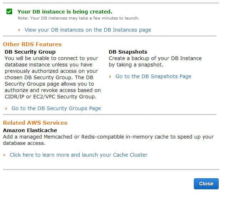
Task: Click the 'Your DB instance is being created' message
Action: coord(64,12)
